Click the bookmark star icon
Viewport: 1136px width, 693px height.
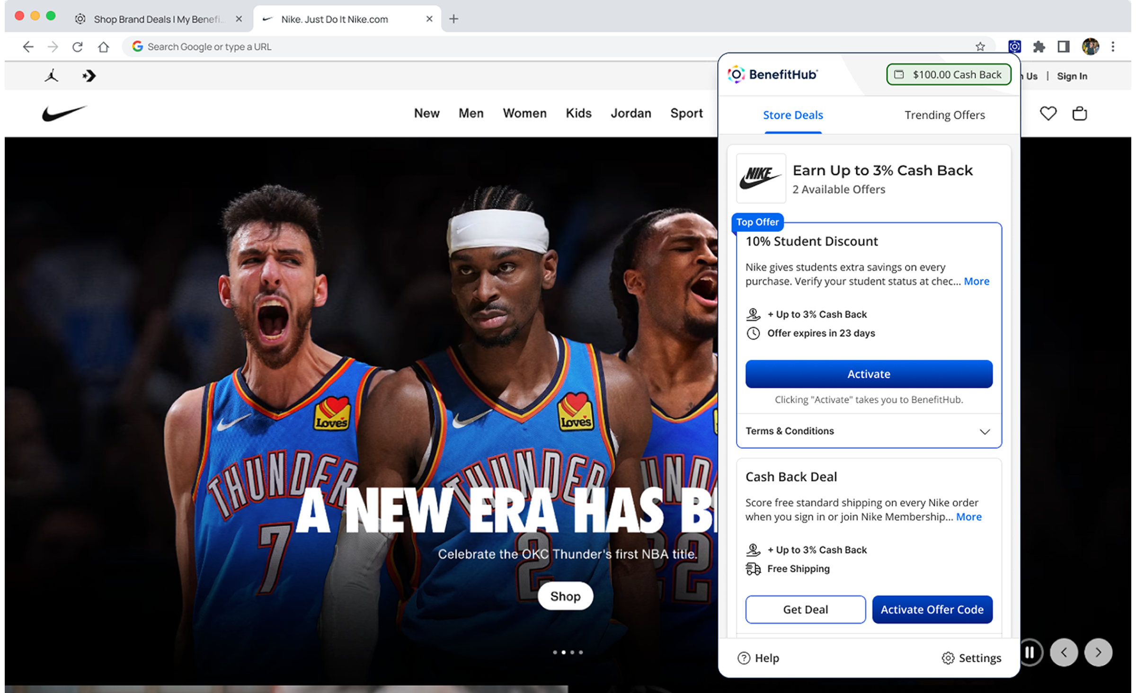point(980,46)
